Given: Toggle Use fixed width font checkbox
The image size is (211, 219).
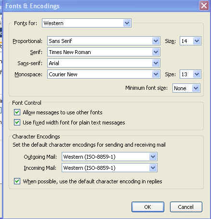Looking at the screenshot, I should (17, 123).
